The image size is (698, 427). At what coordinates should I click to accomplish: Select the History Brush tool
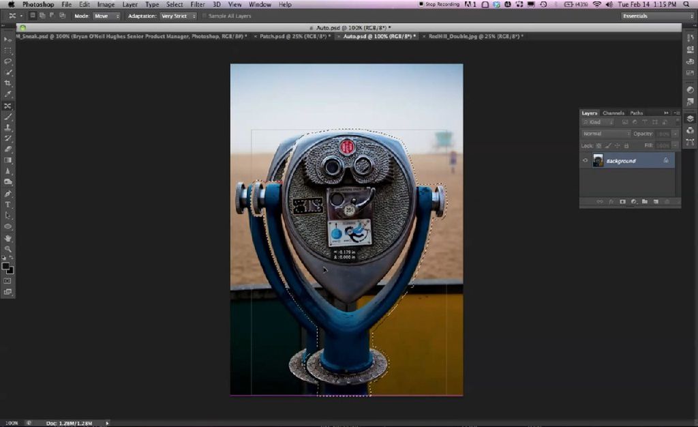point(7,138)
